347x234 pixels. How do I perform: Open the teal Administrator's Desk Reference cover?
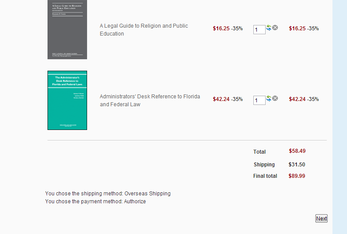(67, 100)
